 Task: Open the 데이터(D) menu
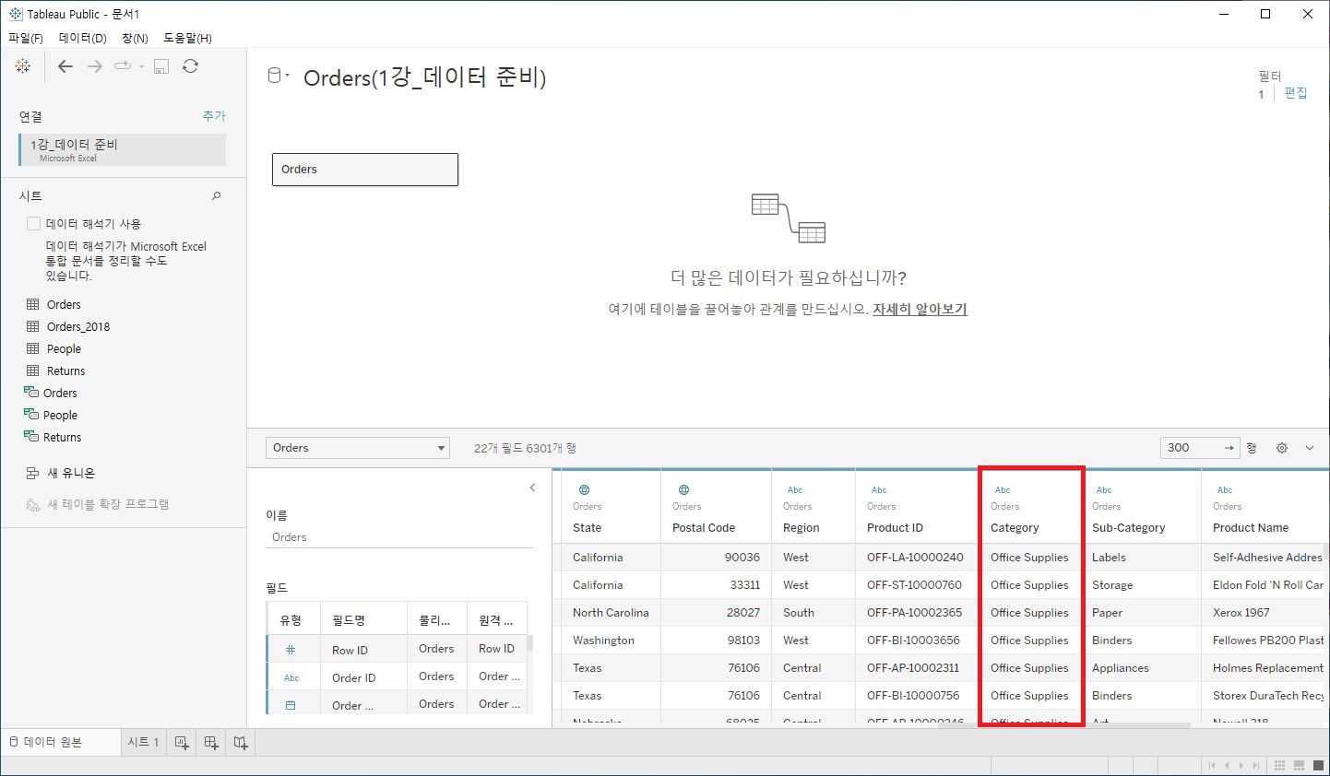pos(83,38)
